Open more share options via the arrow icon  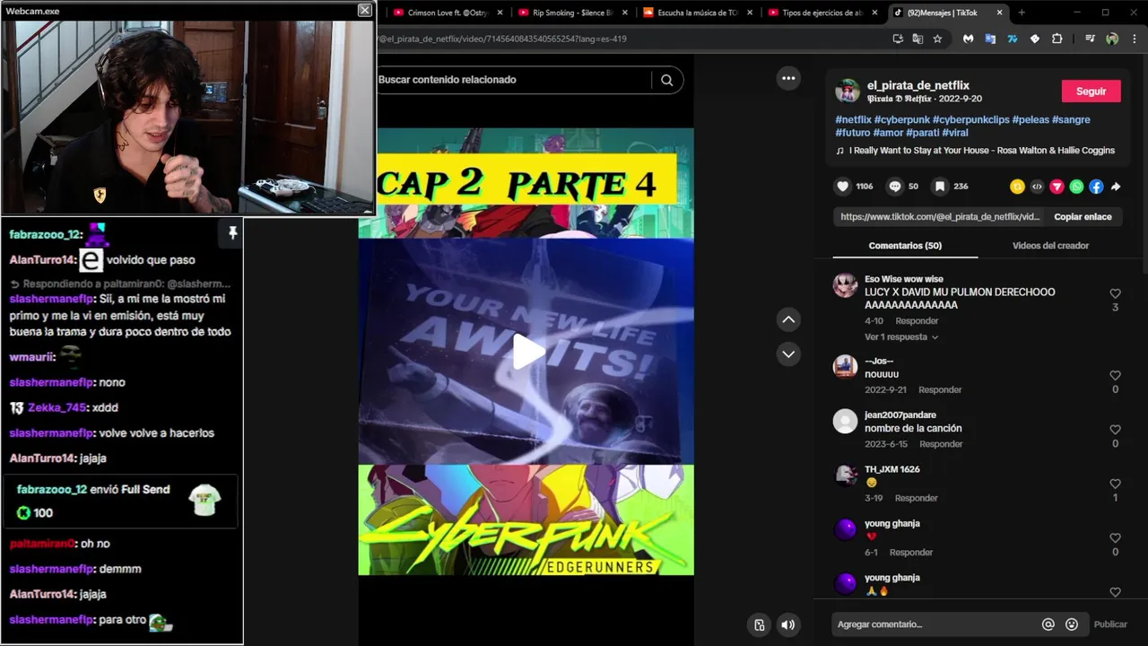(x=1116, y=187)
